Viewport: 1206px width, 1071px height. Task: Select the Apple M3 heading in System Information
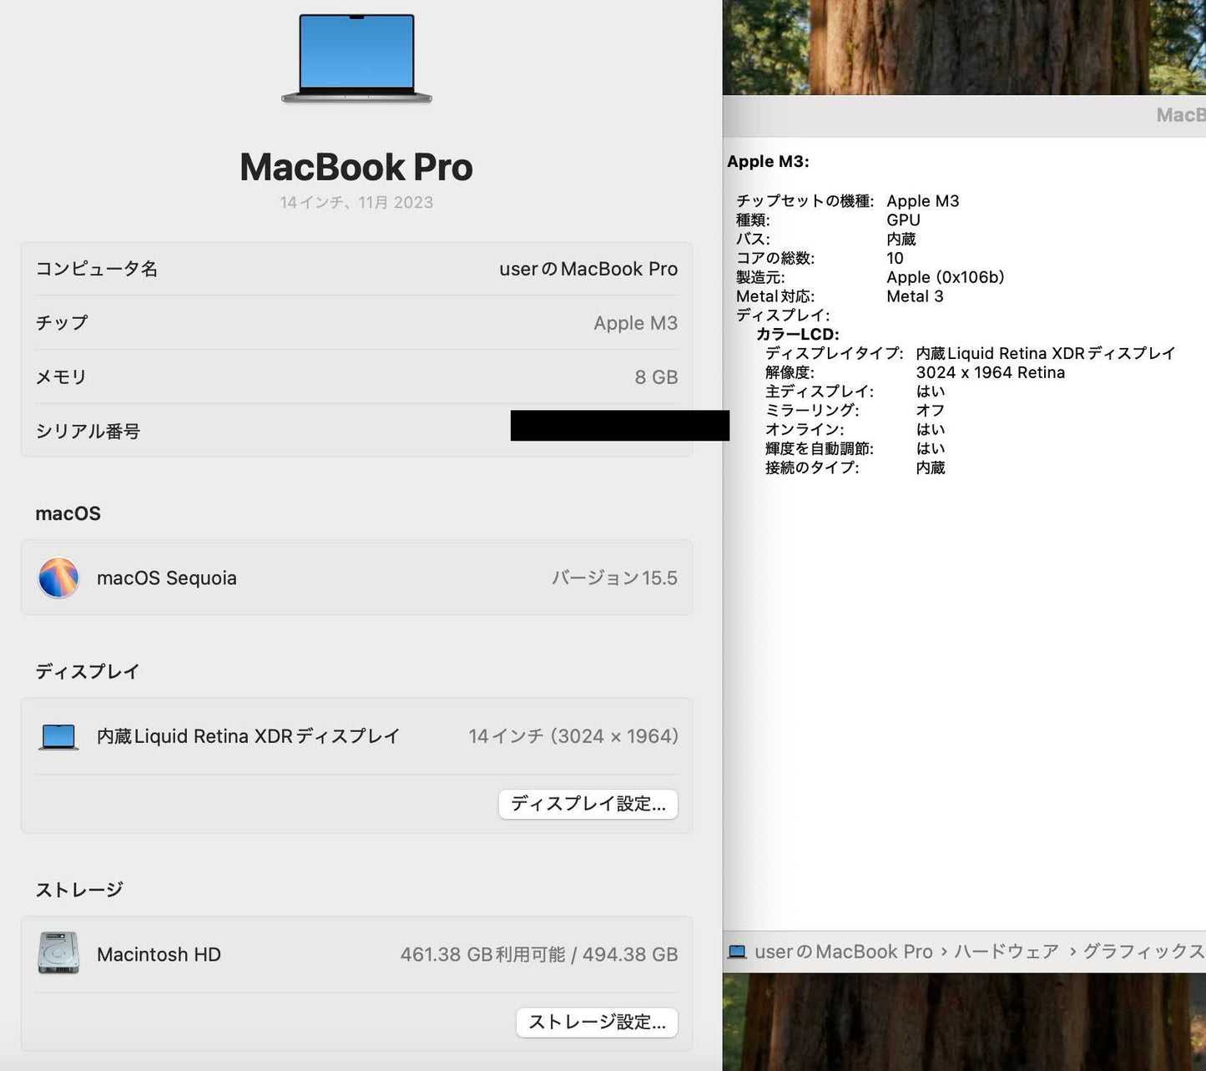click(767, 161)
